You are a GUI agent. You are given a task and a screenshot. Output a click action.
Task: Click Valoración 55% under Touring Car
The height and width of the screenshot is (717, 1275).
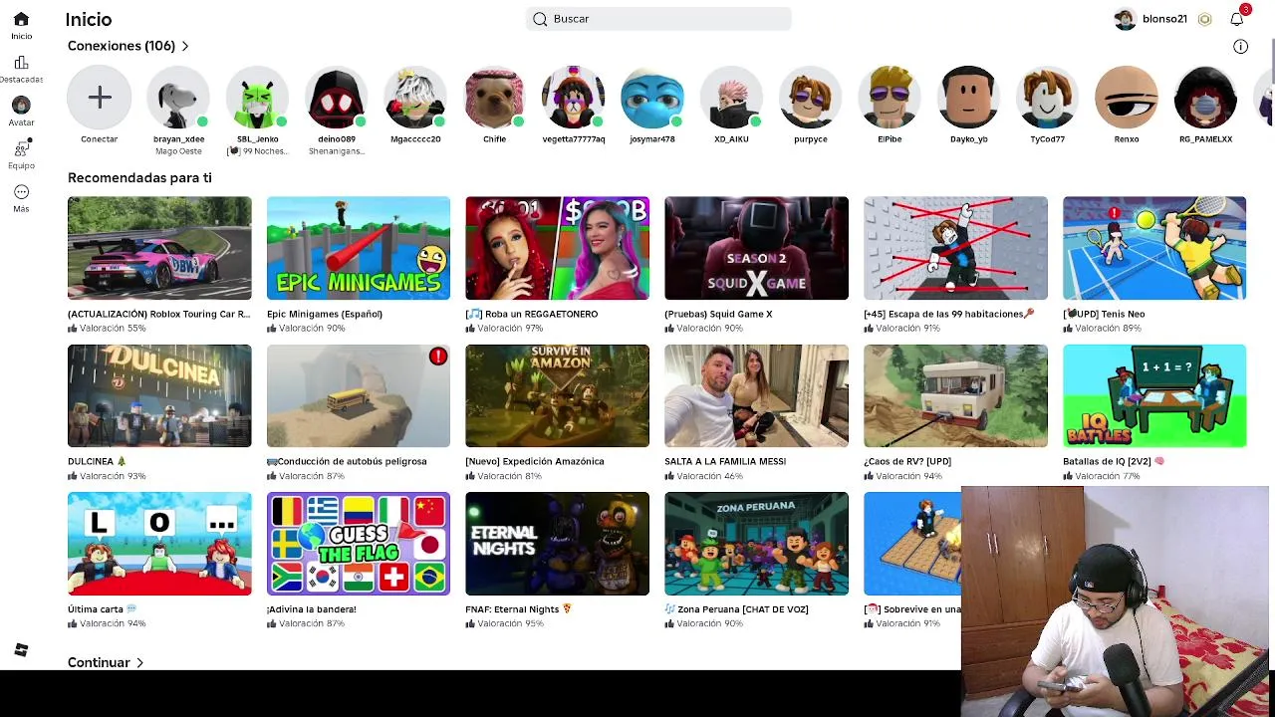coord(113,328)
